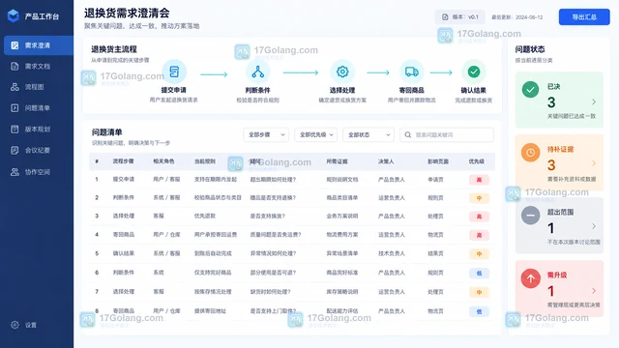Expand the 已决 card chevron

[x=594, y=101]
